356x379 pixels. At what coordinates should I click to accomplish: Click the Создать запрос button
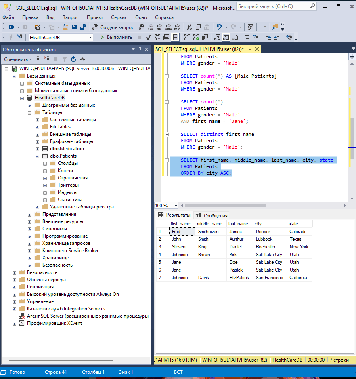[x=113, y=27]
